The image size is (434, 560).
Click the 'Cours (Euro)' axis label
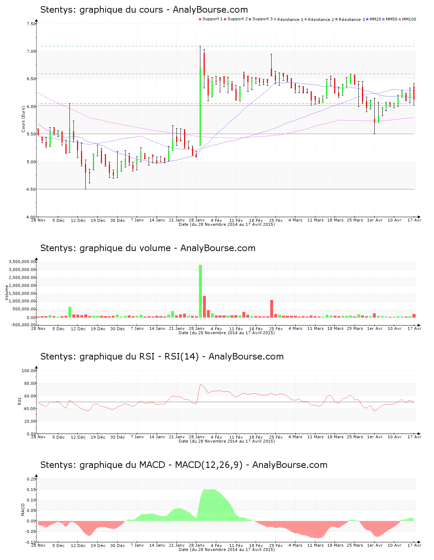coord(24,119)
